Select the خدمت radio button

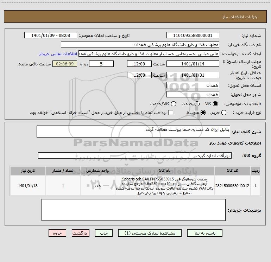pos(197,104)
